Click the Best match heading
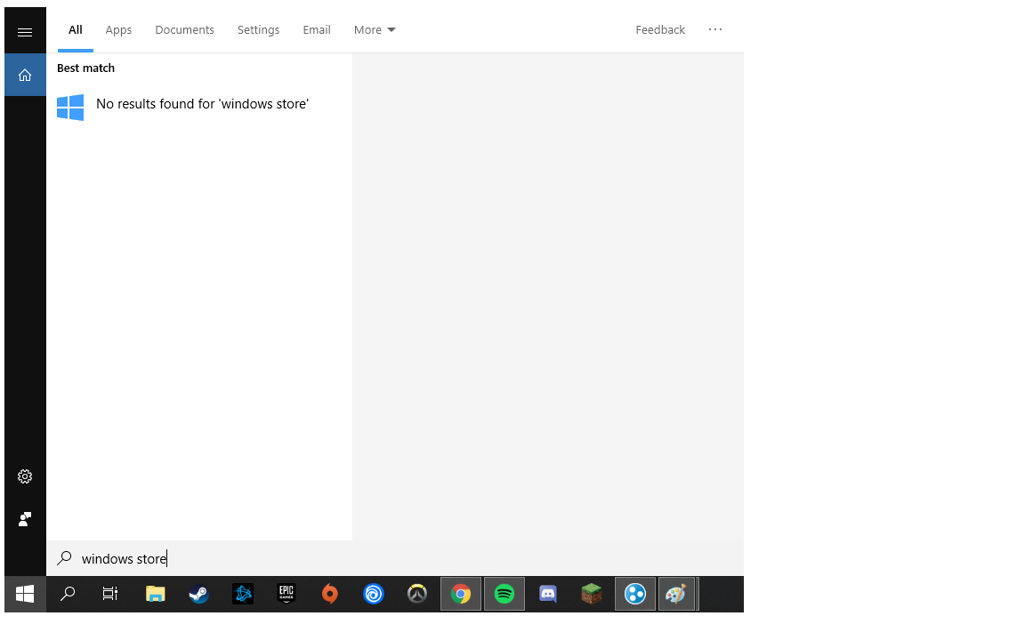This screenshot has height=640, width=1025. pos(85,68)
